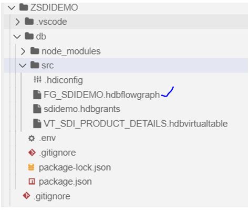Image resolution: width=250 pixels, height=212 pixels.
Task: Click the .hdiconfig sliders icon
Action: click(x=37, y=80)
